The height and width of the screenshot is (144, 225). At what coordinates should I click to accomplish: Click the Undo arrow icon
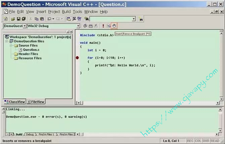coord(49,19)
